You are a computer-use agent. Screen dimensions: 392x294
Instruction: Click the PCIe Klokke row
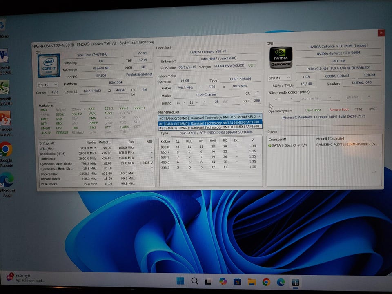click(96, 184)
